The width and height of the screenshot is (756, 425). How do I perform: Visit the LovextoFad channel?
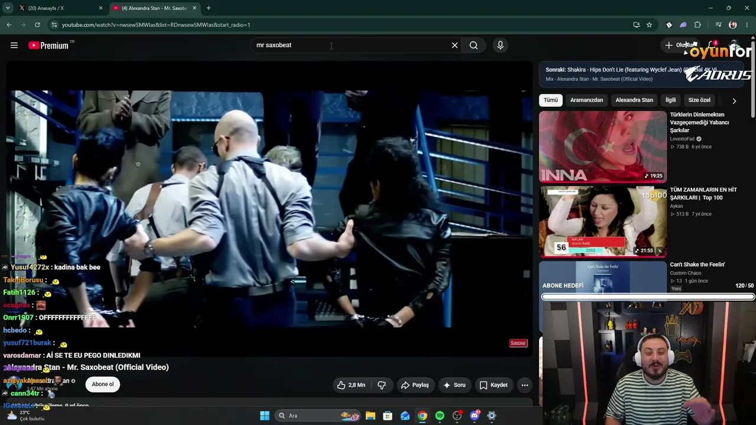coord(682,139)
